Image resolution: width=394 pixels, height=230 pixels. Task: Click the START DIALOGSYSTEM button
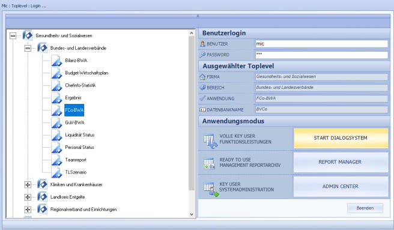[341, 138]
